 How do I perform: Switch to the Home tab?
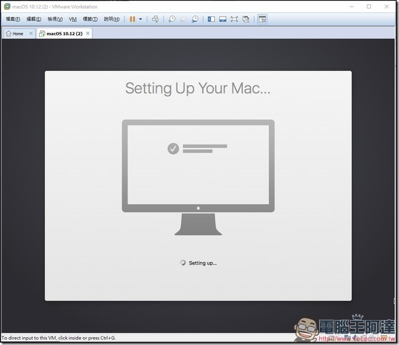(18, 34)
